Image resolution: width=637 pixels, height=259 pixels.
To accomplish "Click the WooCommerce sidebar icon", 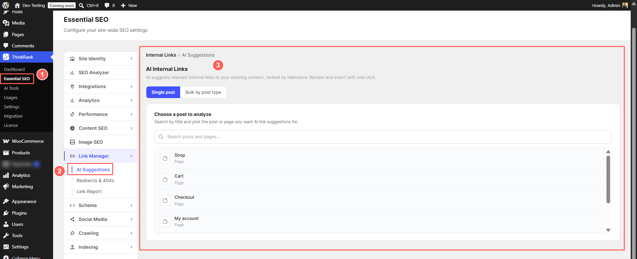I will pyautogui.click(x=6, y=141).
